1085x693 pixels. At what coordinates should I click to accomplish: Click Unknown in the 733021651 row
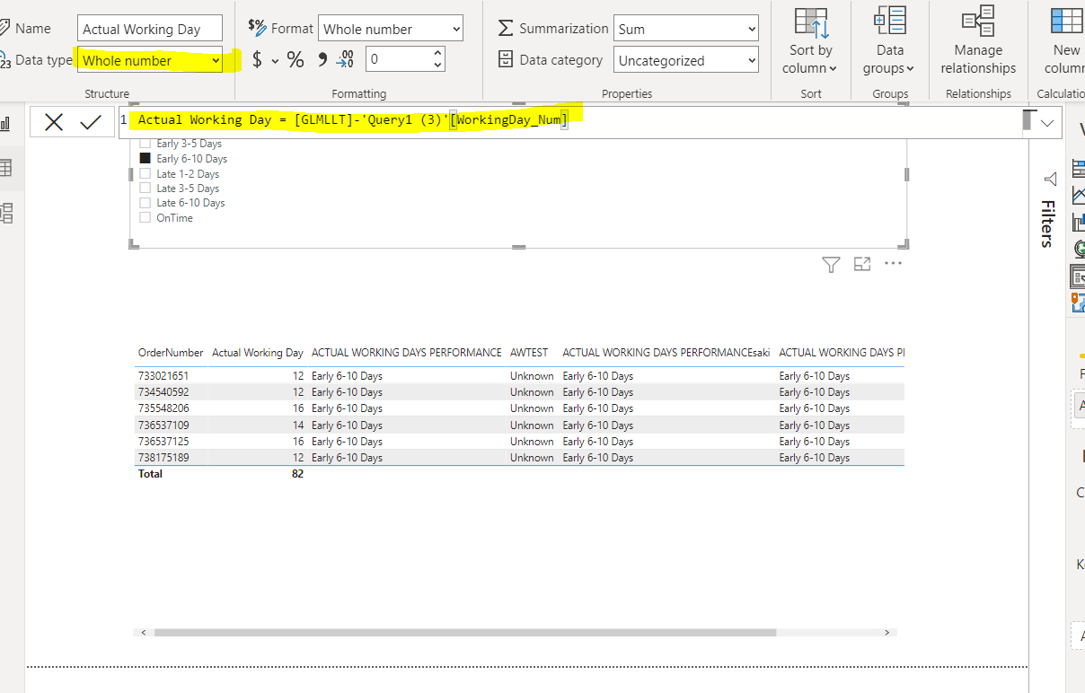(x=532, y=376)
